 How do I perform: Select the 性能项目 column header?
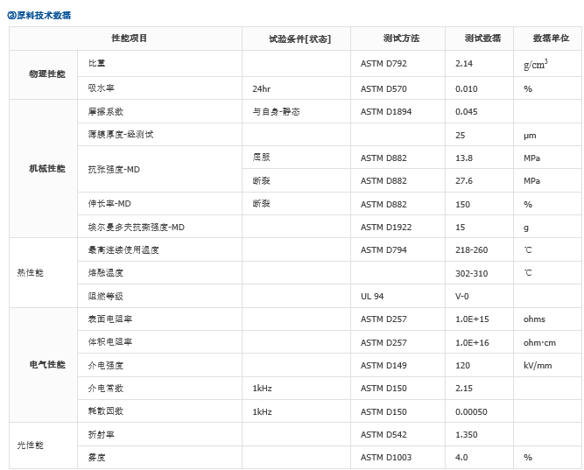[129, 39]
